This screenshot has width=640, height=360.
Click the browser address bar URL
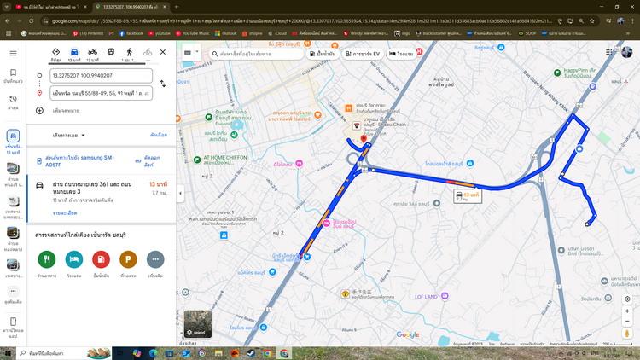pyautogui.click(x=302, y=20)
